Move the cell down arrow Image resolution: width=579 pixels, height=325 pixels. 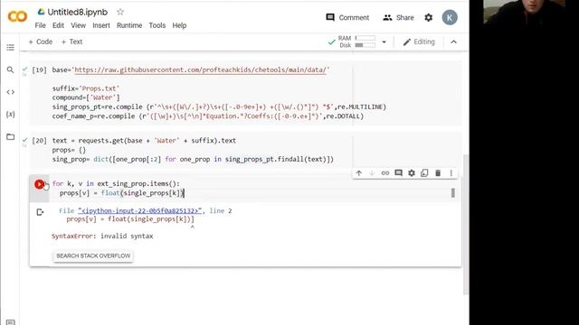point(372,172)
